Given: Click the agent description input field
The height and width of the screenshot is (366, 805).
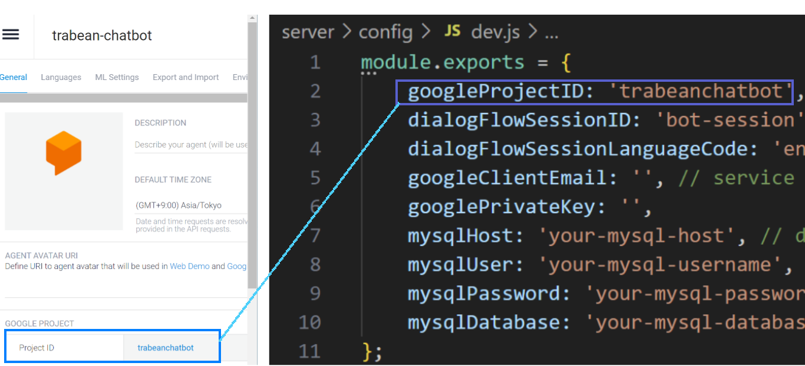Looking at the screenshot, I should pos(191,145).
